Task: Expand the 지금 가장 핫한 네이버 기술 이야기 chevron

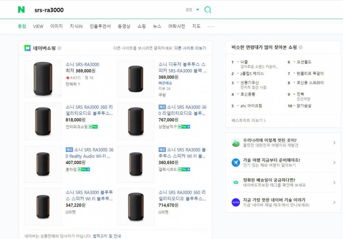Action: pyautogui.click(x=334, y=202)
